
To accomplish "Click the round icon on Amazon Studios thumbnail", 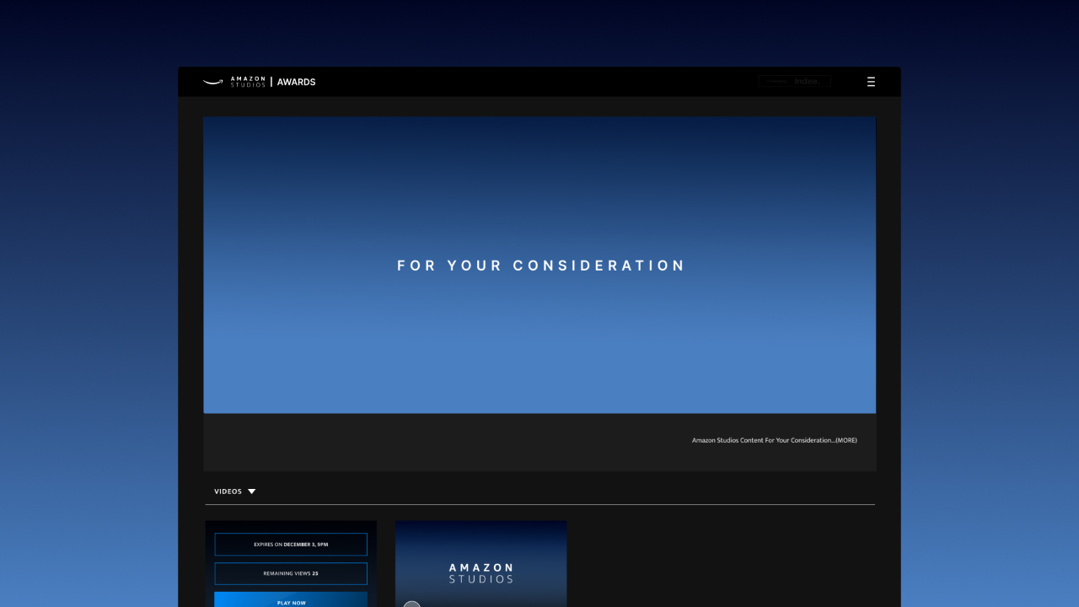I will [x=411, y=604].
